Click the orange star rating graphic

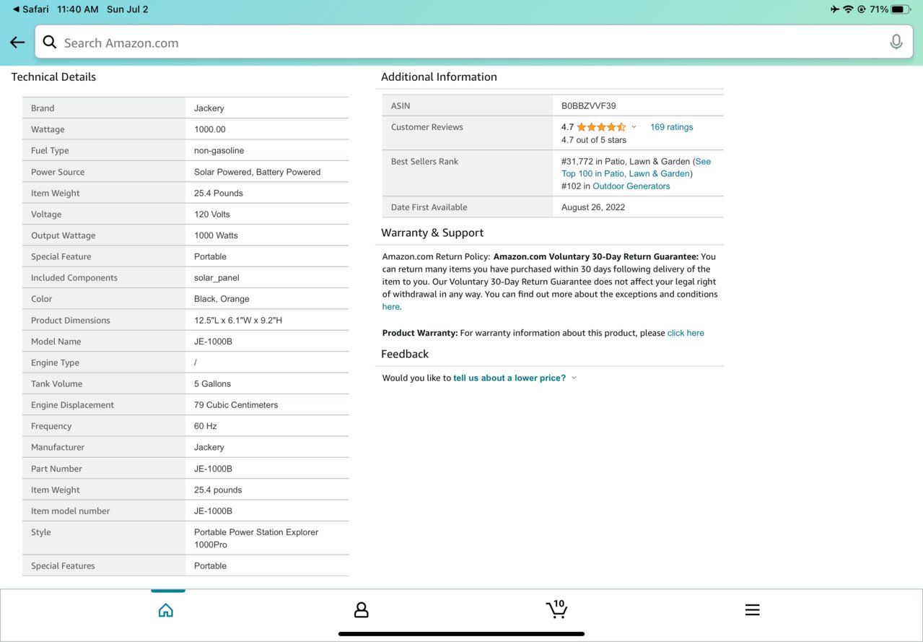[x=601, y=127]
